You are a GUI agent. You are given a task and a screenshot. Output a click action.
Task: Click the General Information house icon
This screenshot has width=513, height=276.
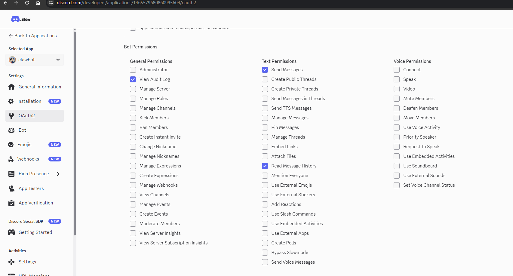[11, 87]
